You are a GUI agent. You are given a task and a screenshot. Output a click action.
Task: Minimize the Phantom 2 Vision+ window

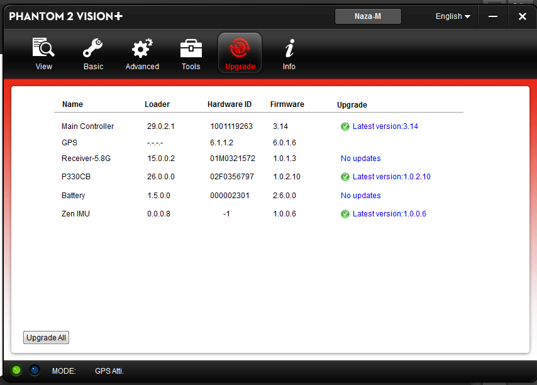point(493,16)
